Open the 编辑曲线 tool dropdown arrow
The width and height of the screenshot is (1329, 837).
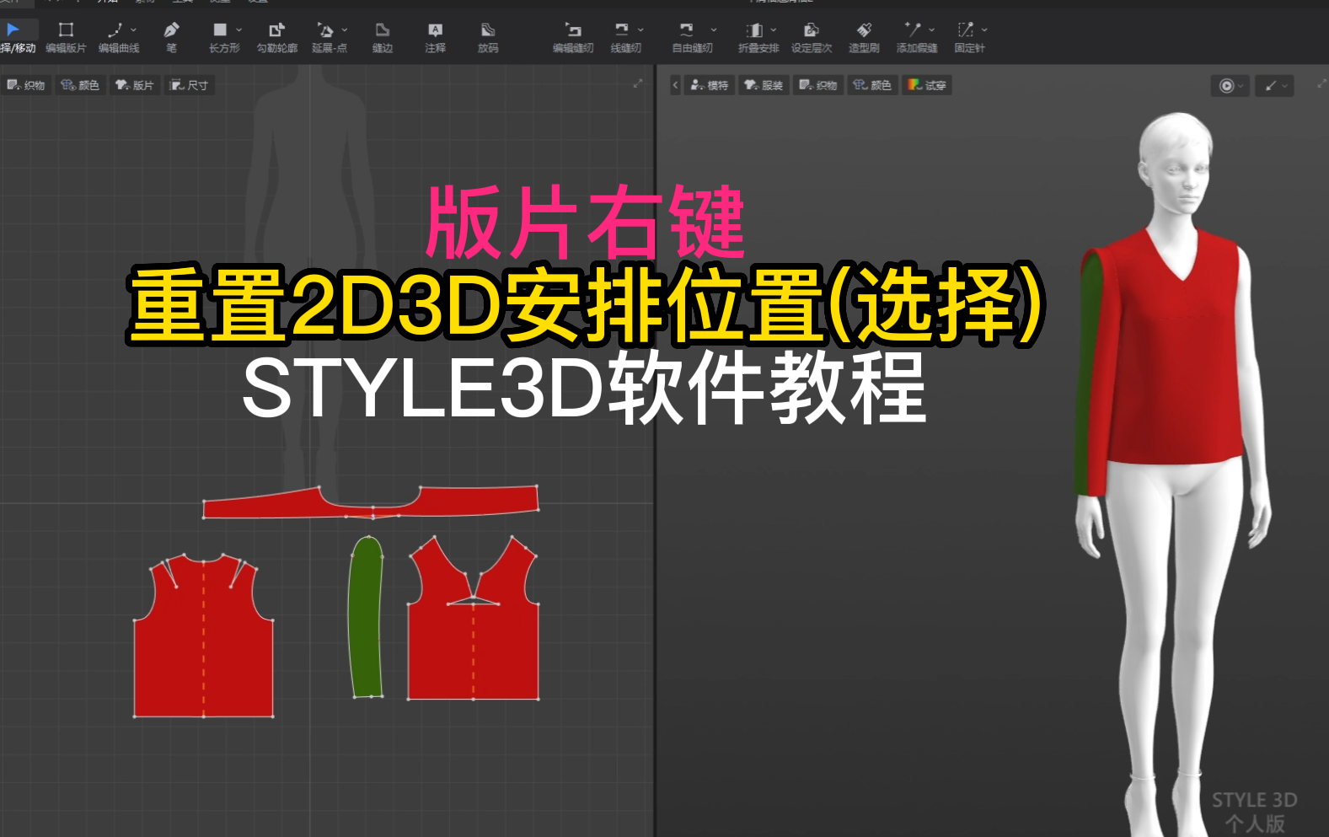click(x=134, y=30)
